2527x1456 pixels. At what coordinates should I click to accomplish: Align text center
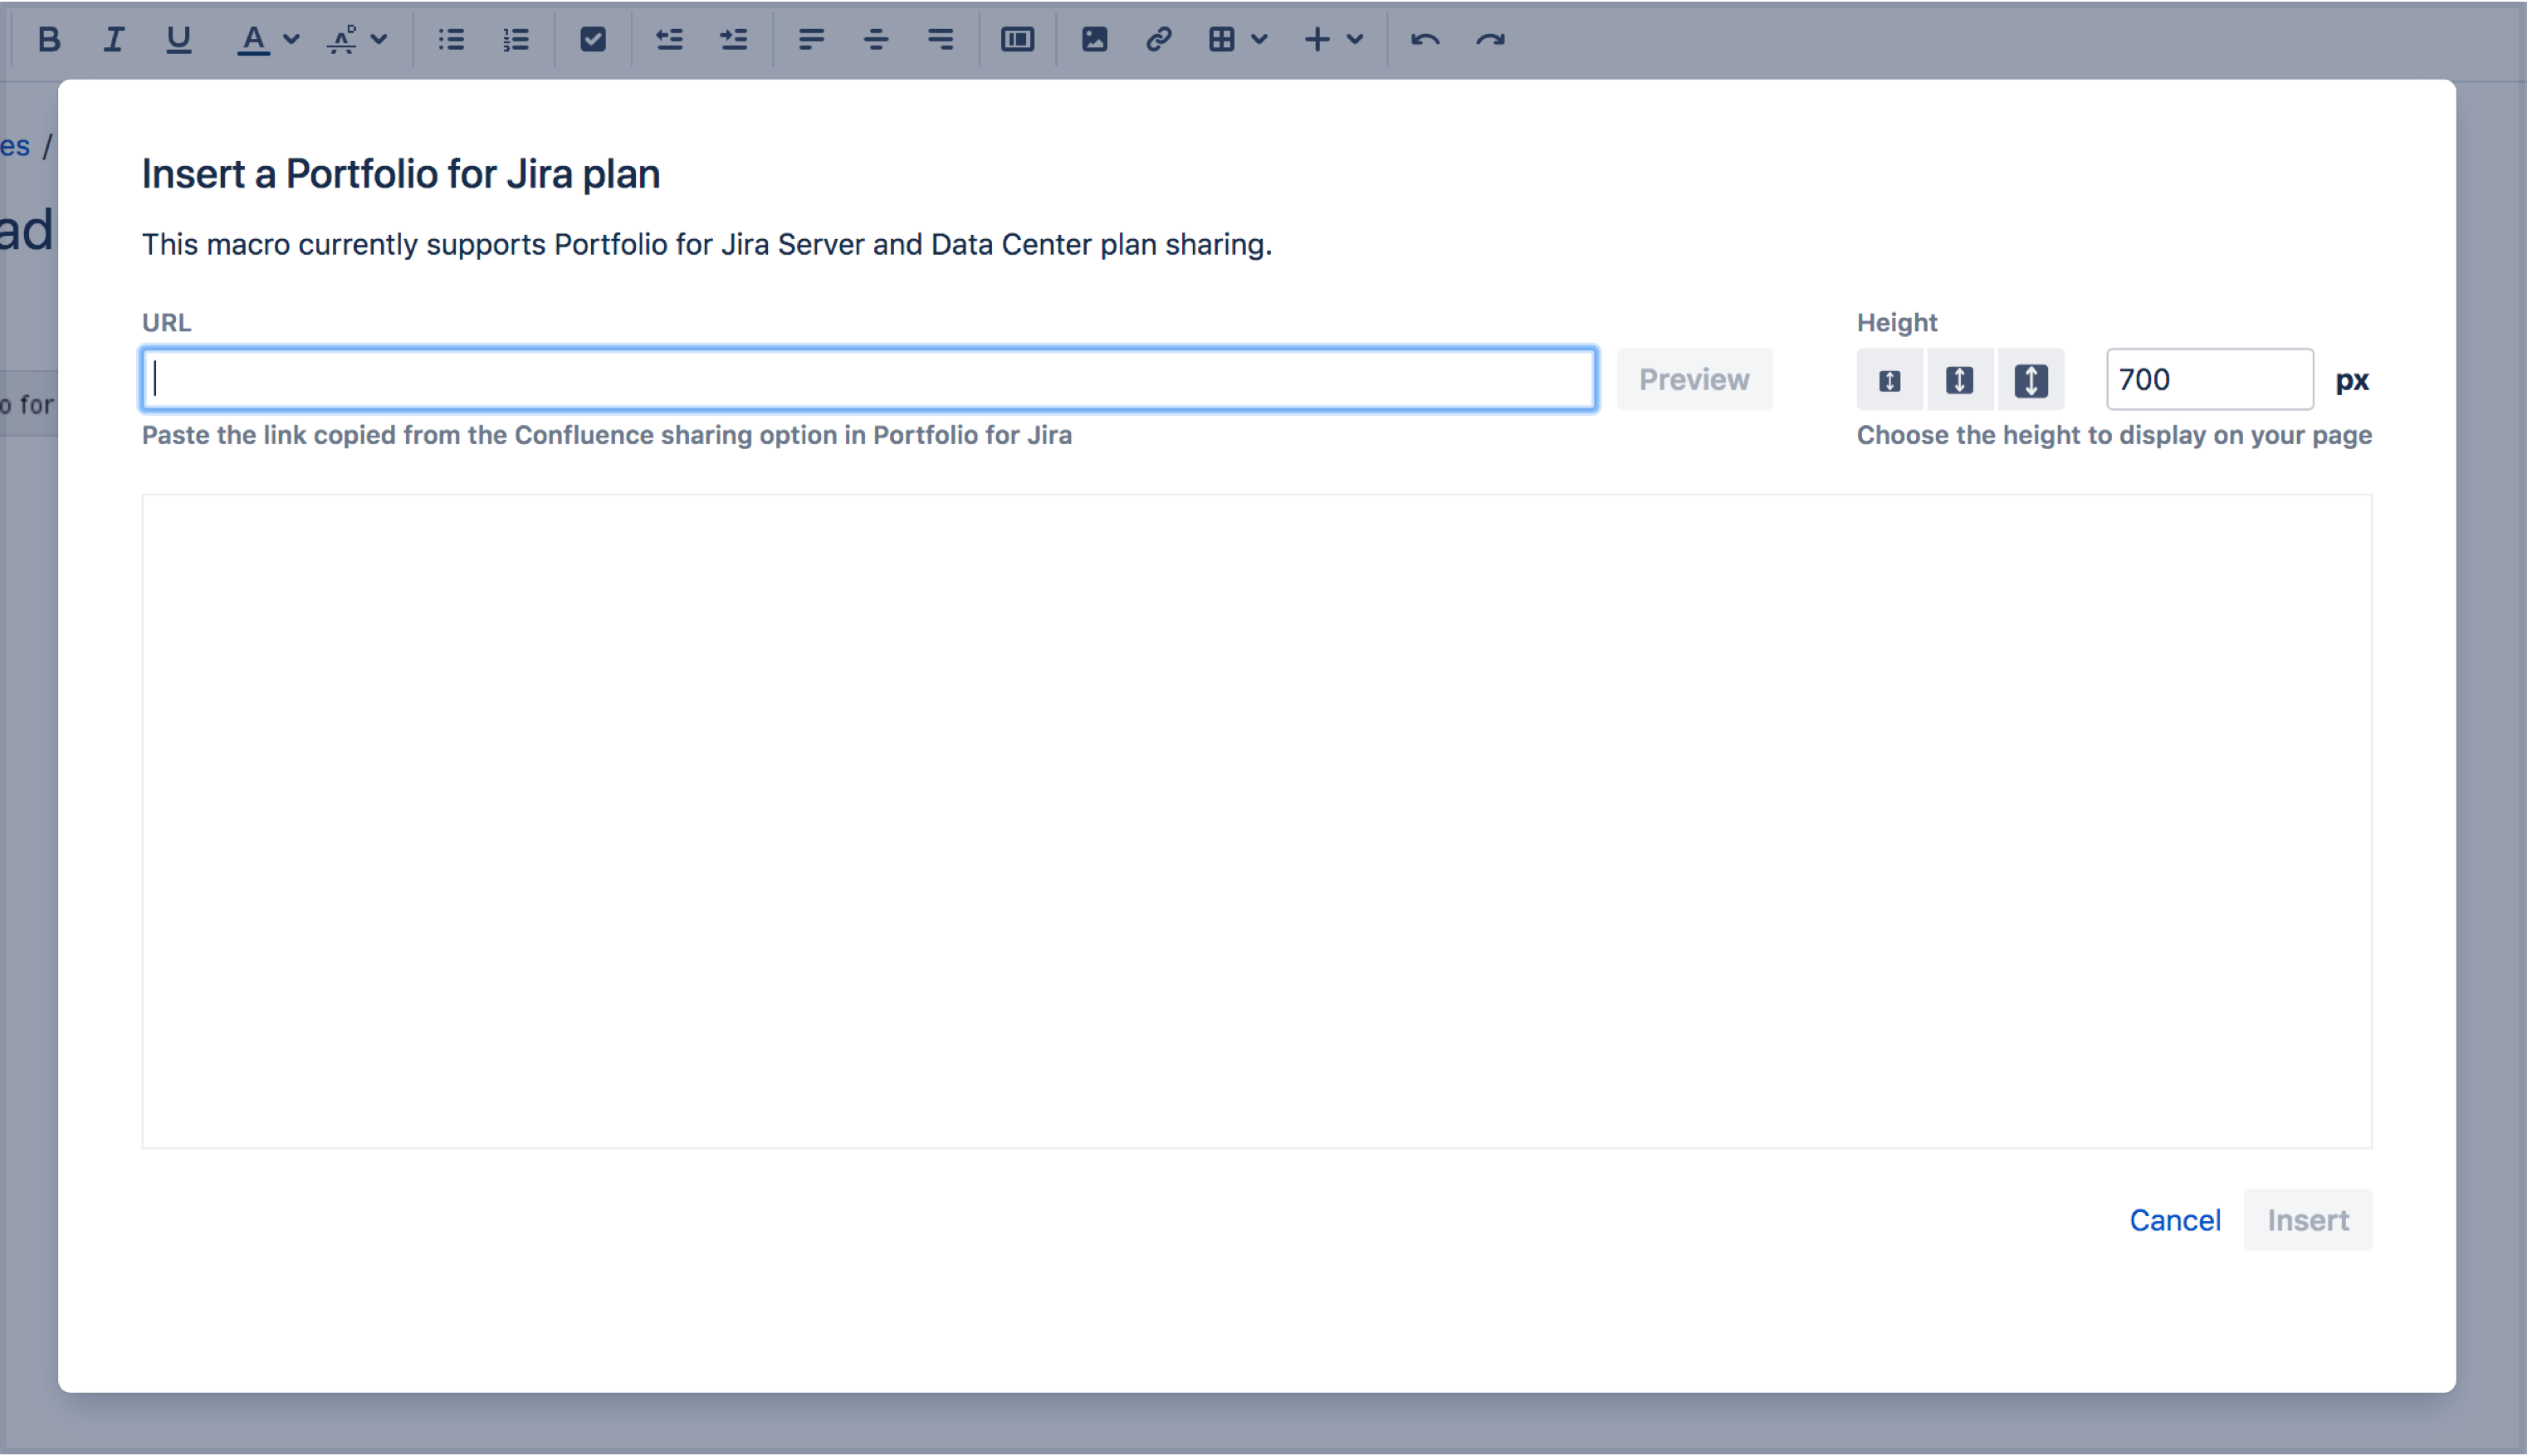coord(876,40)
